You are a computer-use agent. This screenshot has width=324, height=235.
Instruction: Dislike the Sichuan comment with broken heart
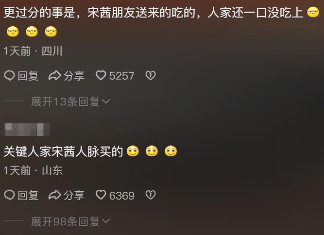(151, 76)
